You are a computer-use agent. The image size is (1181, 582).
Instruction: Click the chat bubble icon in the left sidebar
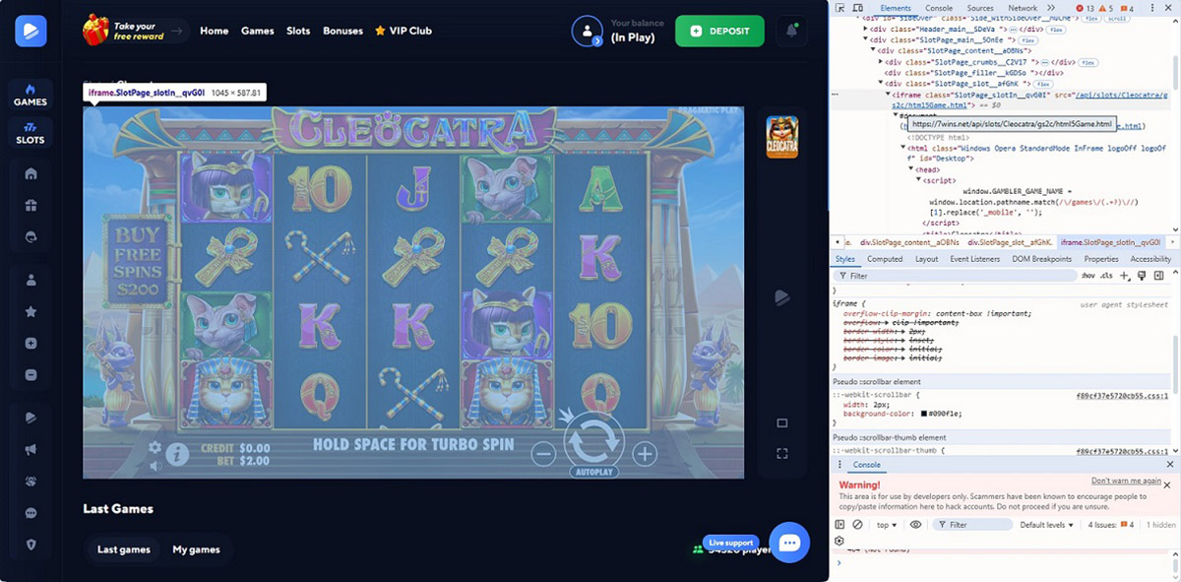click(31, 513)
